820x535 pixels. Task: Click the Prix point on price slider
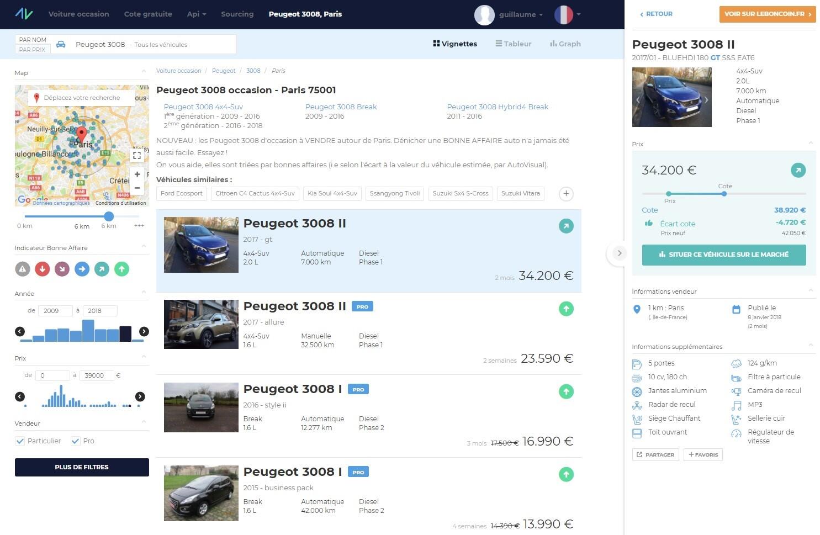[x=669, y=194]
